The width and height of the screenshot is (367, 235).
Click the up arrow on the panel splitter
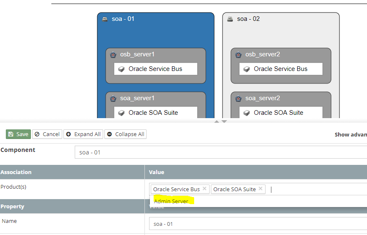[217, 121]
